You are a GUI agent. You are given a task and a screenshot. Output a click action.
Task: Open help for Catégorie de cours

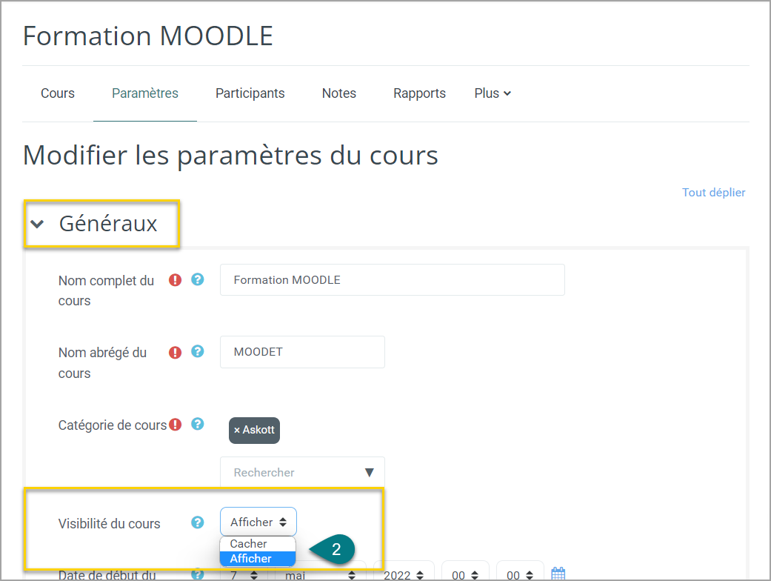click(x=198, y=424)
